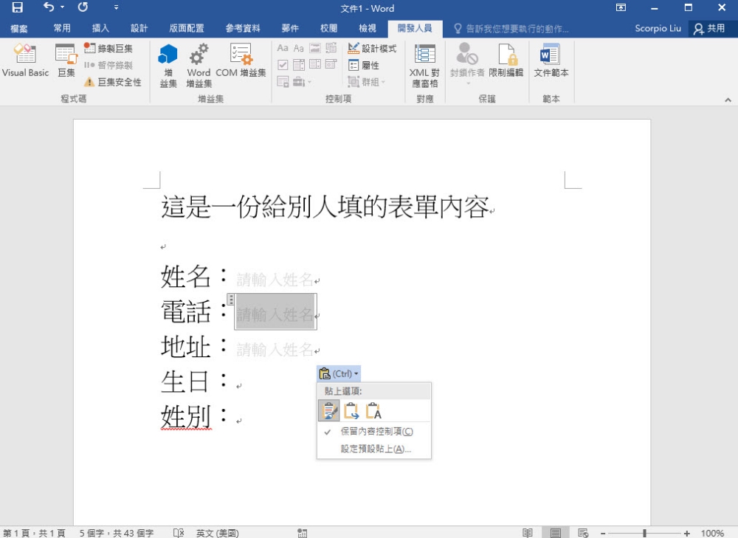Save the document from the title bar

18,7
